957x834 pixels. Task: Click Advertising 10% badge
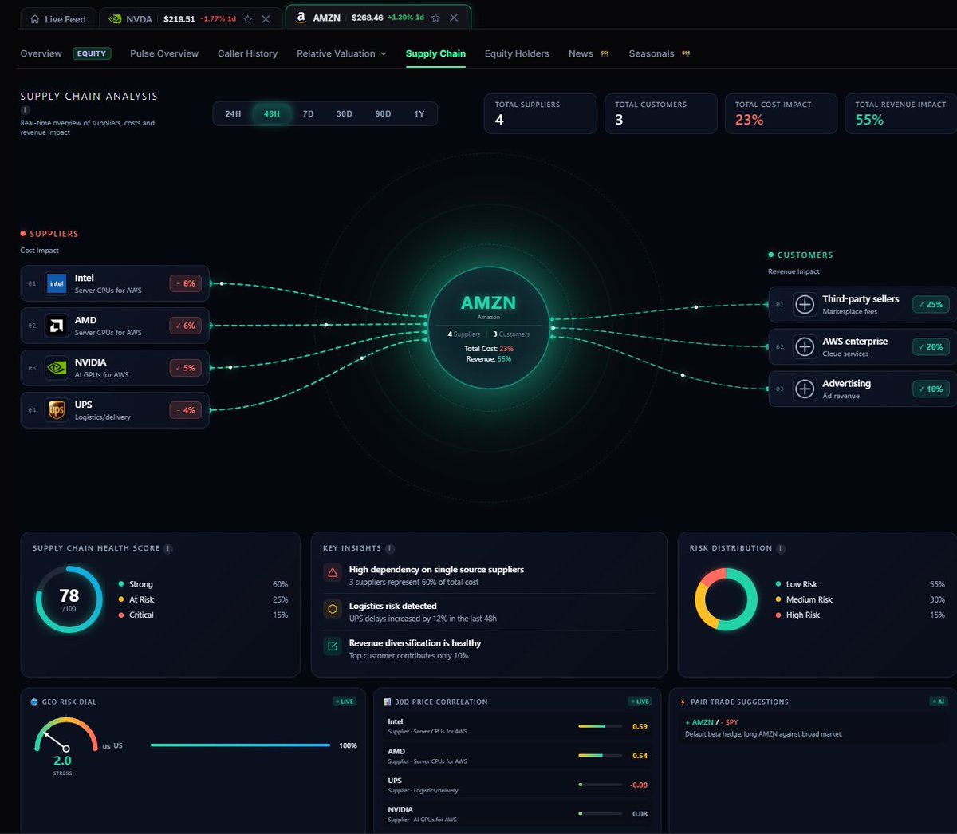tap(931, 389)
